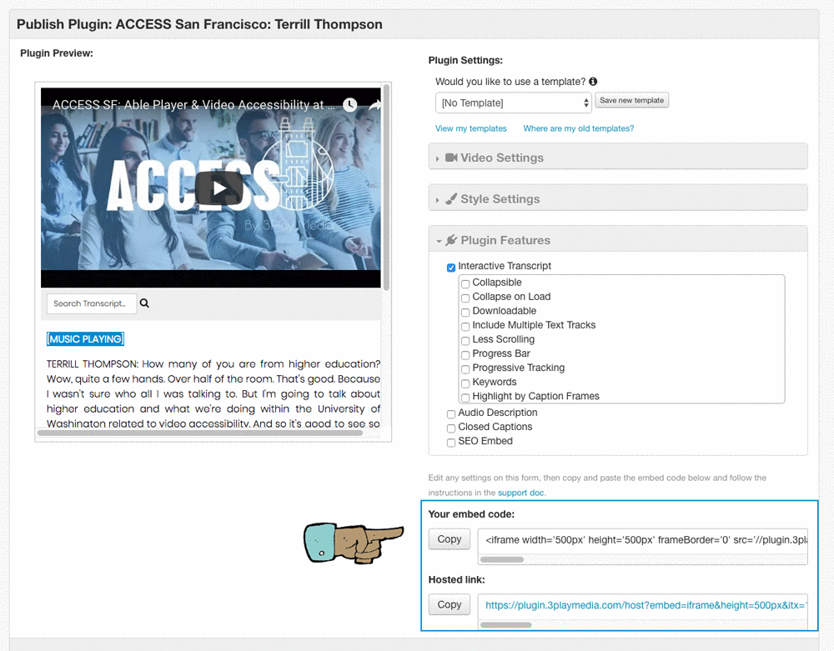Screen dimensions: 834x651
Task: Enable the Collapsible option
Action: (465, 283)
